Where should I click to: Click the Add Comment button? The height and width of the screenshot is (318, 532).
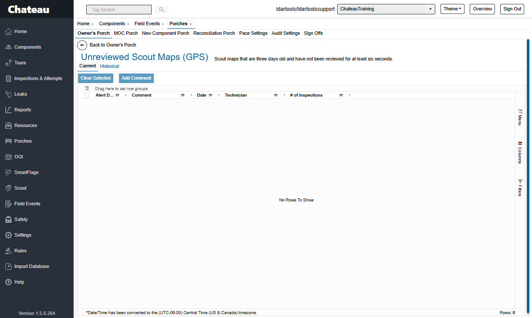click(x=136, y=78)
